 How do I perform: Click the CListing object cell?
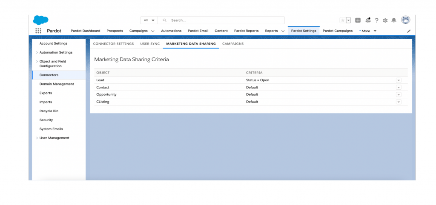click(103, 102)
